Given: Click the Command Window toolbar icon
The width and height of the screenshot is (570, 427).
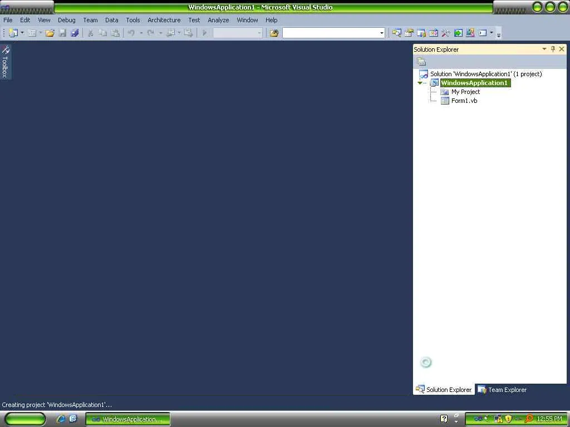Looking at the screenshot, I should (483, 33).
